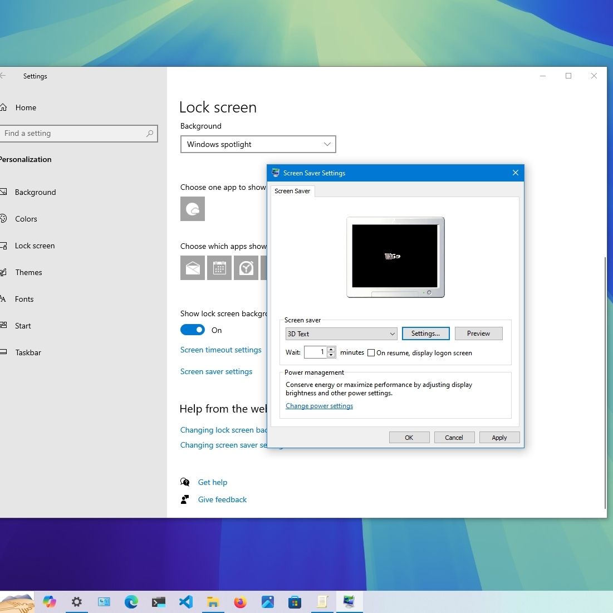
Task: Click OK in Screen Saver Settings
Action: tap(409, 438)
